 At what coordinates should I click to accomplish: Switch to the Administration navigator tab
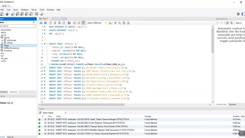(4, 92)
